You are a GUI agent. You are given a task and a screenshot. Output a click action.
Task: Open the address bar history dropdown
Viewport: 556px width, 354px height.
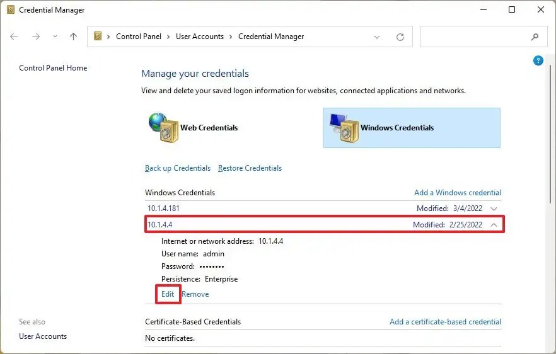[377, 37]
